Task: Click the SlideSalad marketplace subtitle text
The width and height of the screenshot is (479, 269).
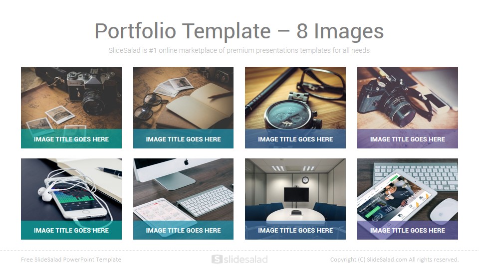Action: pyautogui.click(x=239, y=50)
